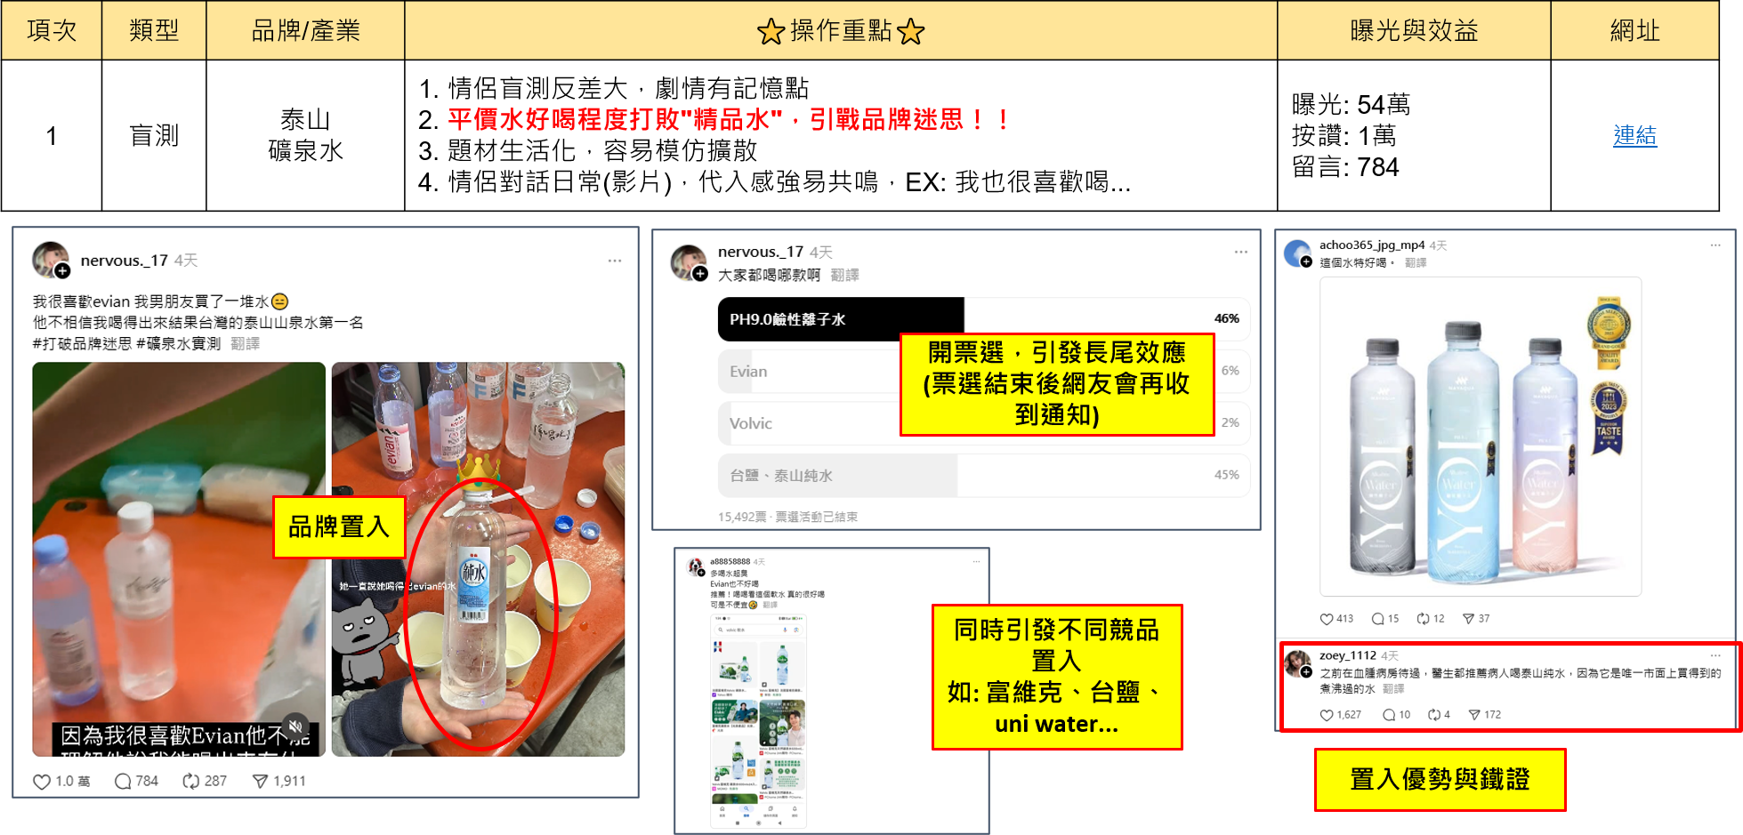Open the left video thumbnail with evian bottles
This screenshot has height=835, width=1743.
tap(179, 559)
